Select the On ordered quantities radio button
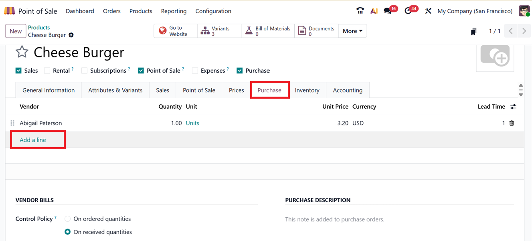The width and height of the screenshot is (532, 241). point(67,219)
